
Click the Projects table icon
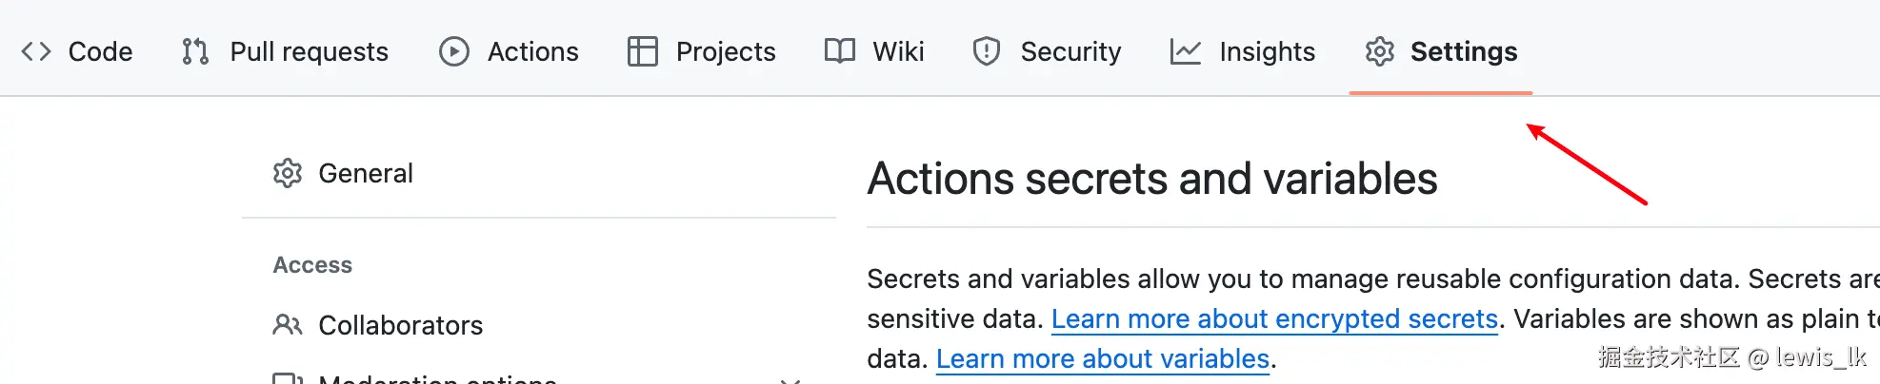point(643,51)
